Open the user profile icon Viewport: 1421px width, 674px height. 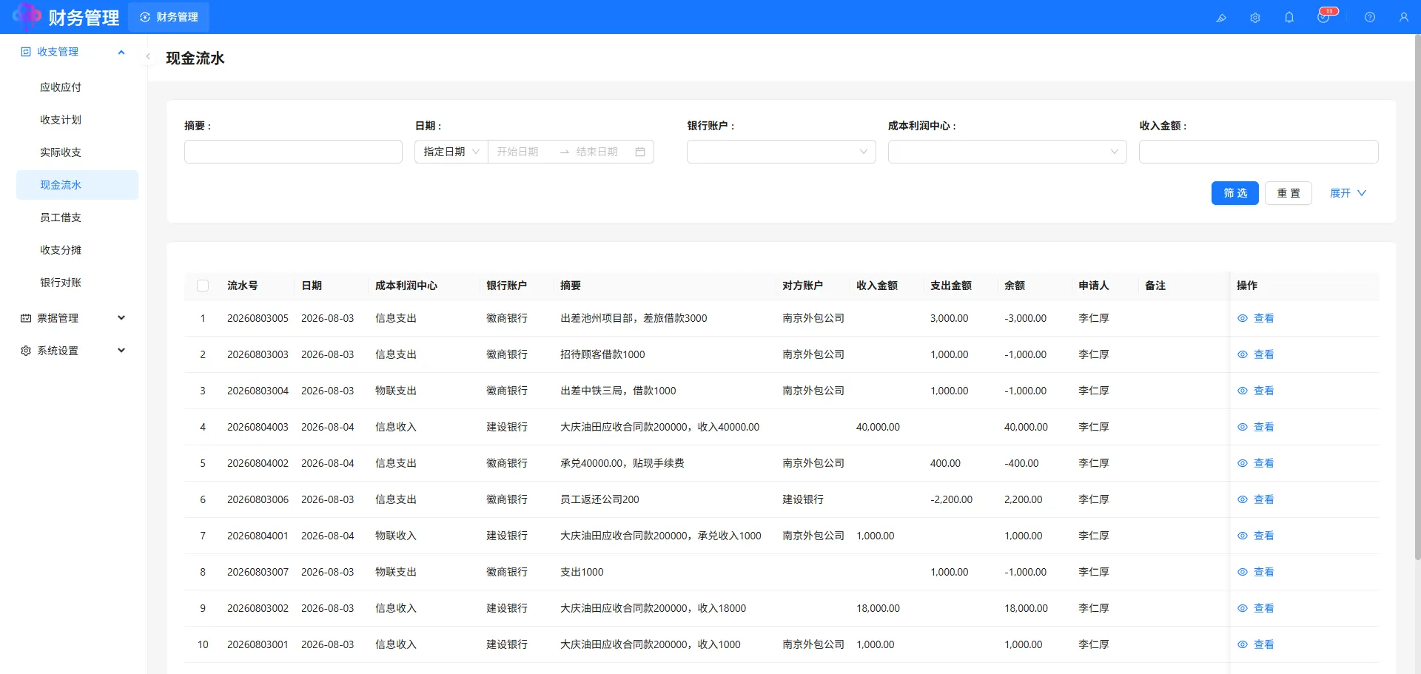point(1404,18)
